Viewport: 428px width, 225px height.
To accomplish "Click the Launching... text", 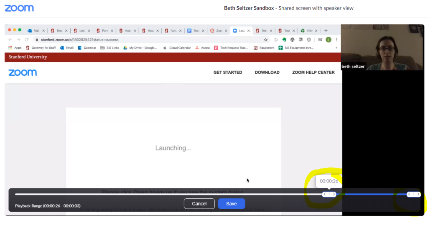I will tap(173, 148).
